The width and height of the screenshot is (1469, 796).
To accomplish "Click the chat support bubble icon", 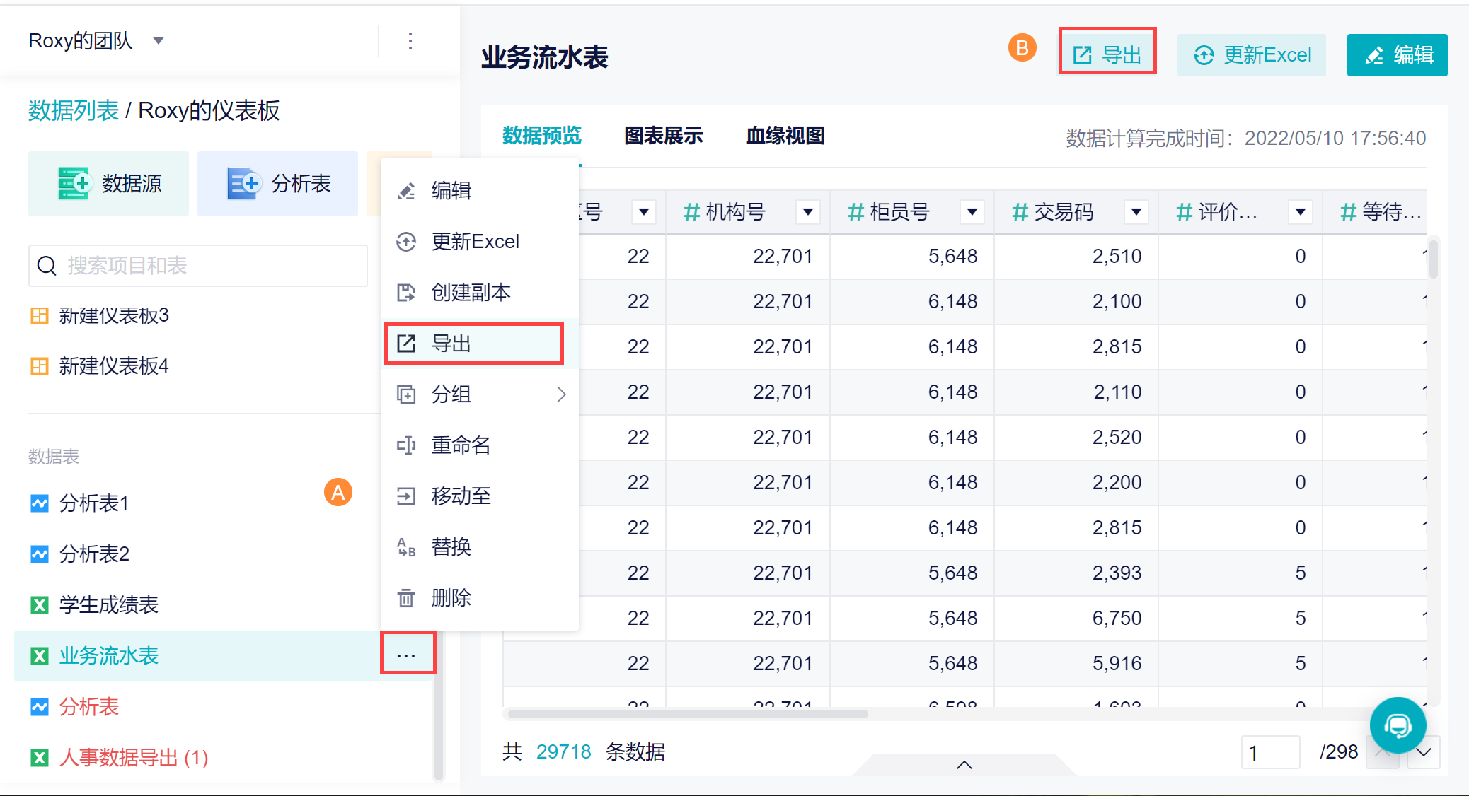I will pyautogui.click(x=1397, y=725).
